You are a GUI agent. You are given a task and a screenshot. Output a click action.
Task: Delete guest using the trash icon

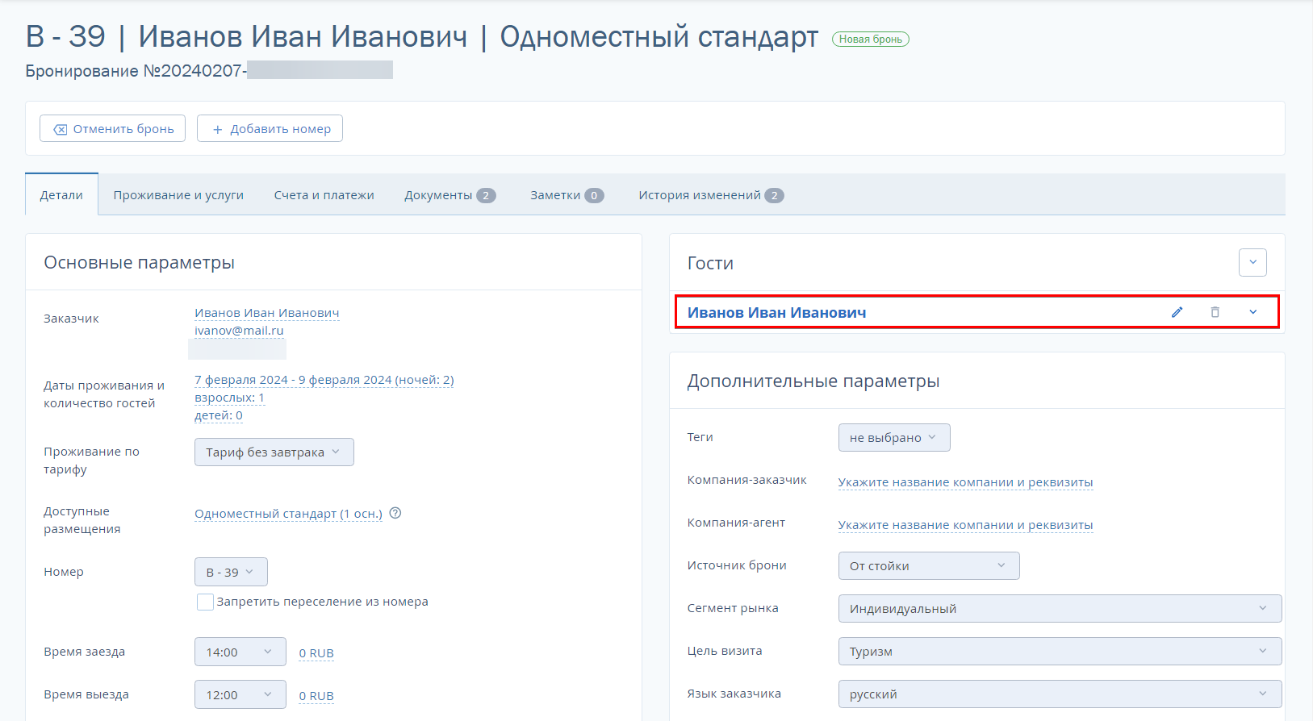pyautogui.click(x=1215, y=312)
